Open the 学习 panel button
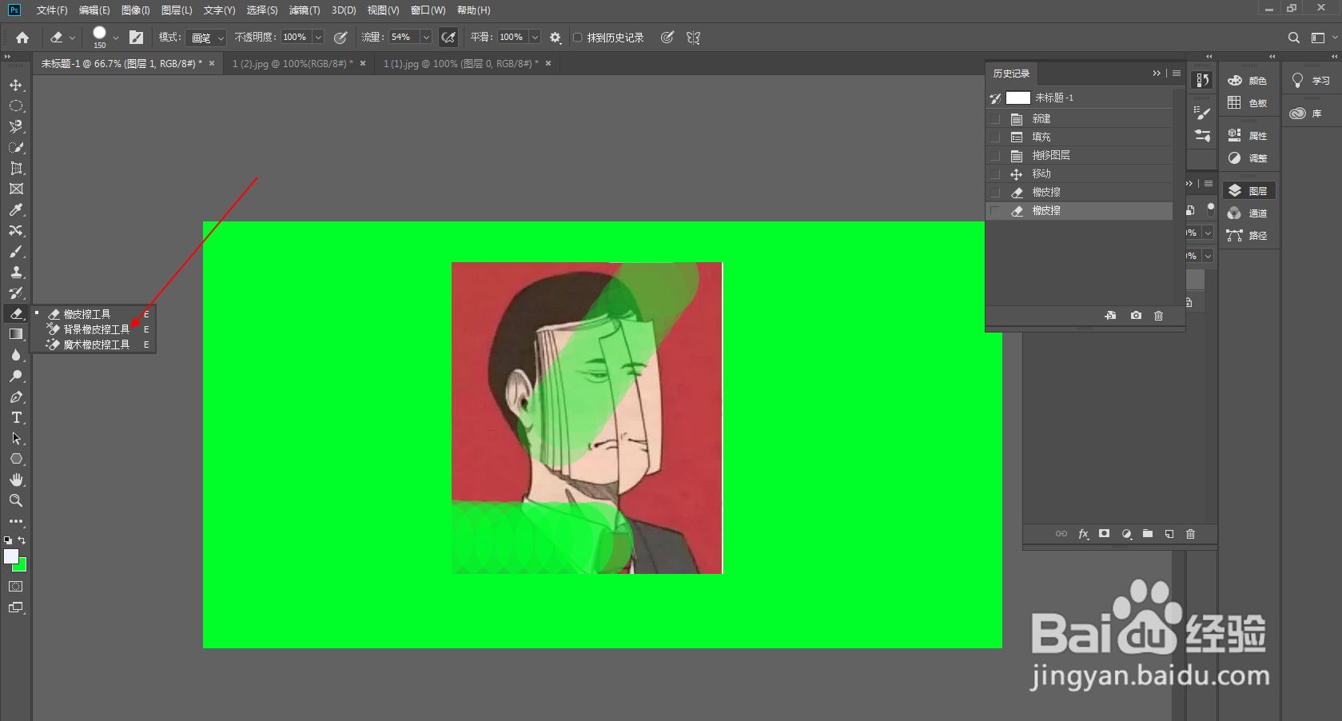This screenshot has height=721, width=1342. (x=1312, y=81)
